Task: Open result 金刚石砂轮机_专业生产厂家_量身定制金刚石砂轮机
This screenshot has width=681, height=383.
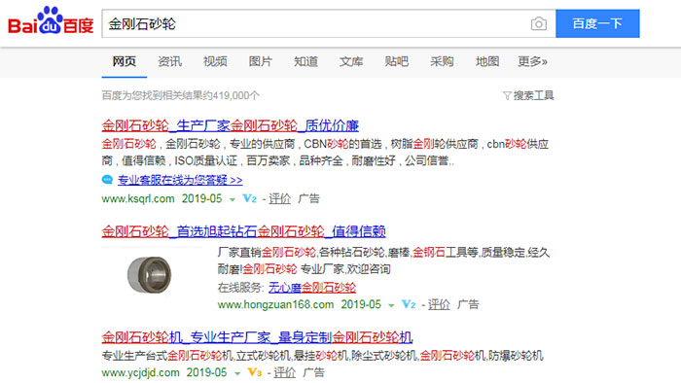Action: pyautogui.click(x=257, y=337)
